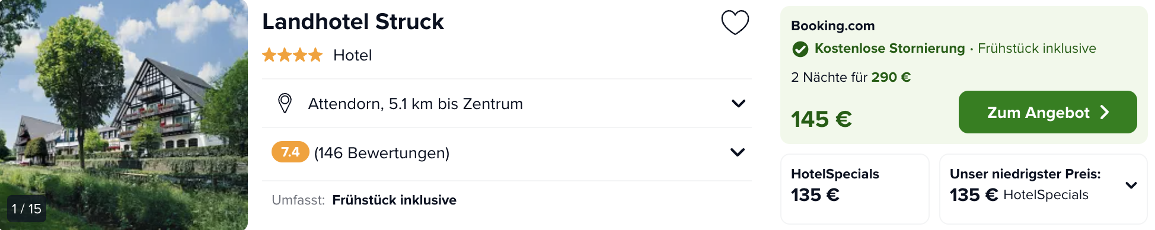Click the arrow inside Zum Angebot button
1155x230 pixels.
[x=1104, y=113]
